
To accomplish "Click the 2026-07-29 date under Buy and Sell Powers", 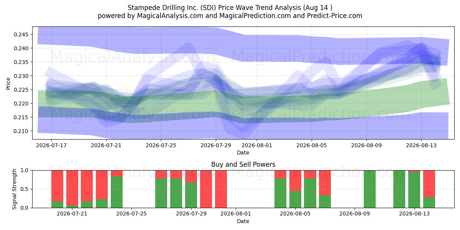I will (x=191, y=214).
